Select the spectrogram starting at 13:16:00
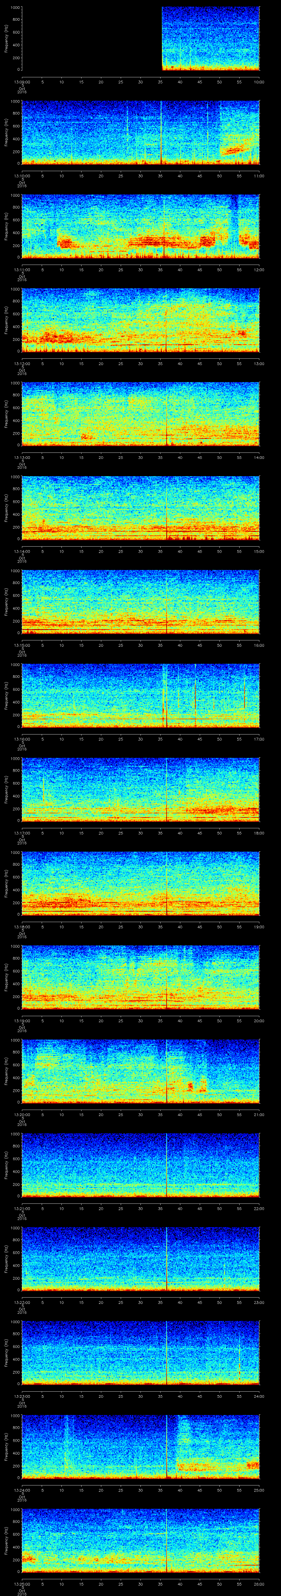This screenshot has width=281, height=1596. (x=140, y=696)
